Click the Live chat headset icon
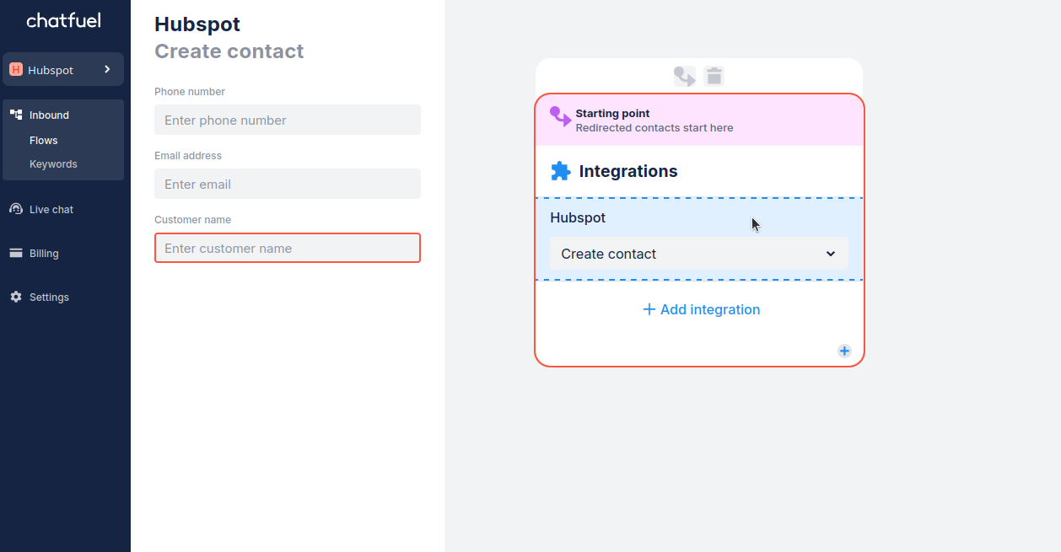 click(15, 209)
